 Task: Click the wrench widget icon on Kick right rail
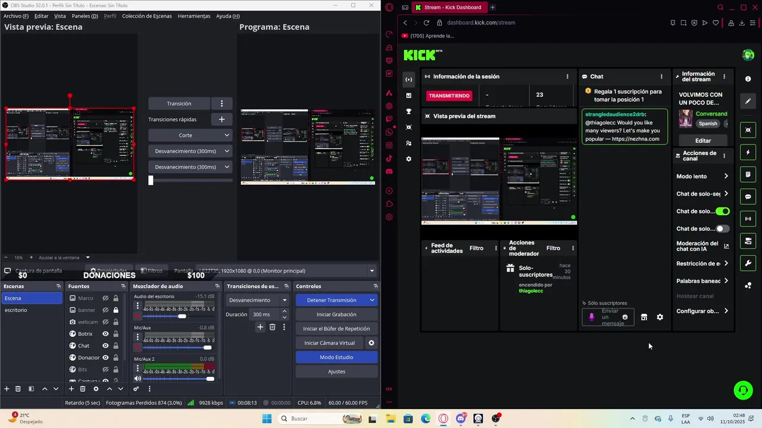[x=748, y=263]
